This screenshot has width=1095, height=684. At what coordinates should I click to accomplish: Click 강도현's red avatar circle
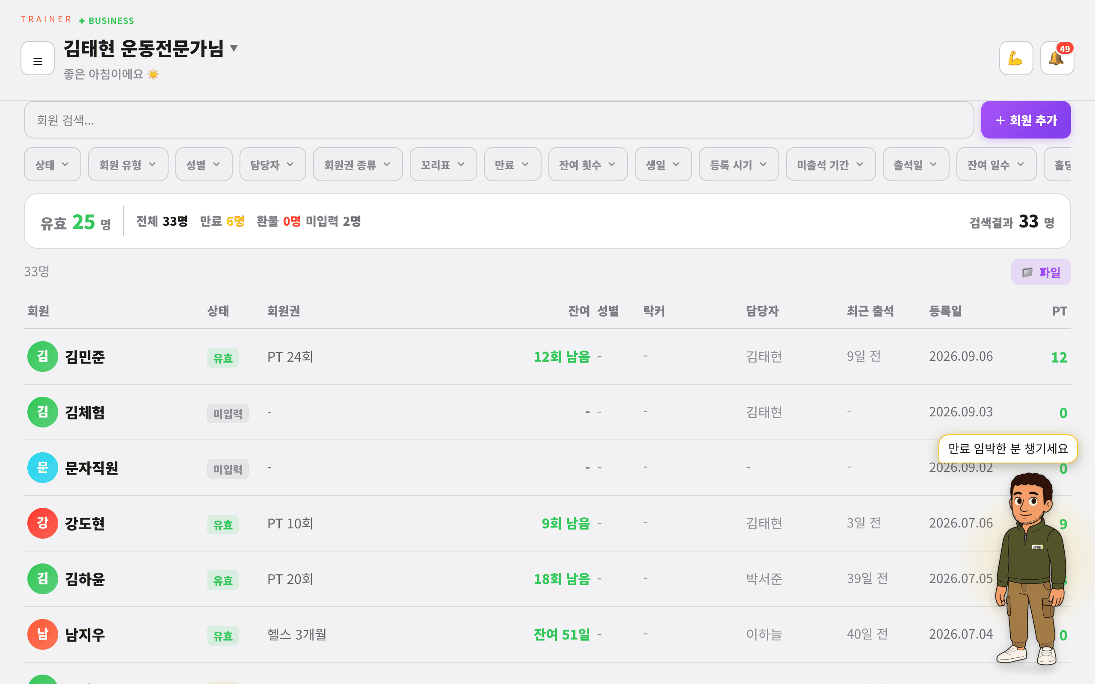(x=42, y=523)
